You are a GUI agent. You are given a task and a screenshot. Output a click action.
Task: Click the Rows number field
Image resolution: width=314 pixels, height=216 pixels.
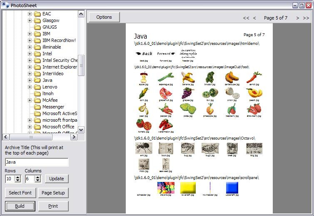click(10, 179)
